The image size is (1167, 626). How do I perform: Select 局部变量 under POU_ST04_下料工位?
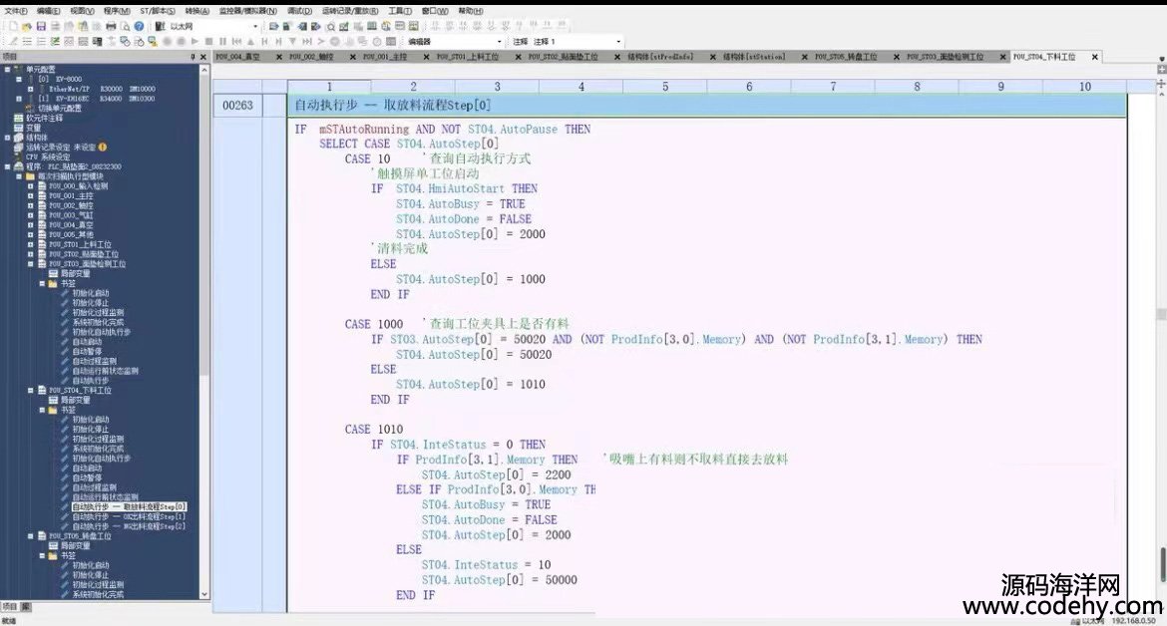click(75, 400)
